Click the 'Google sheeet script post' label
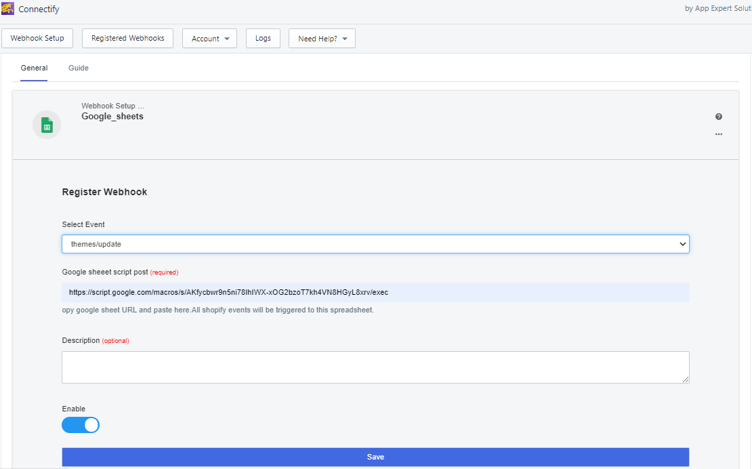 click(105, 272)
